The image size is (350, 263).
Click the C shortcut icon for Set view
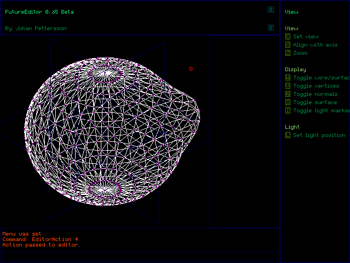pyautogui.click(x=288, y=37)
